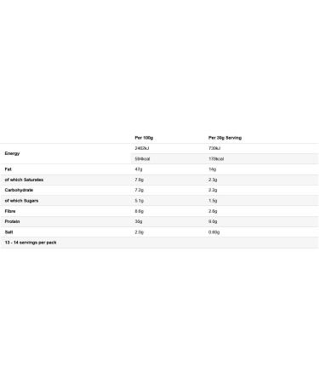
Task: Select the 30g protein value
Action: coord(139,221)
